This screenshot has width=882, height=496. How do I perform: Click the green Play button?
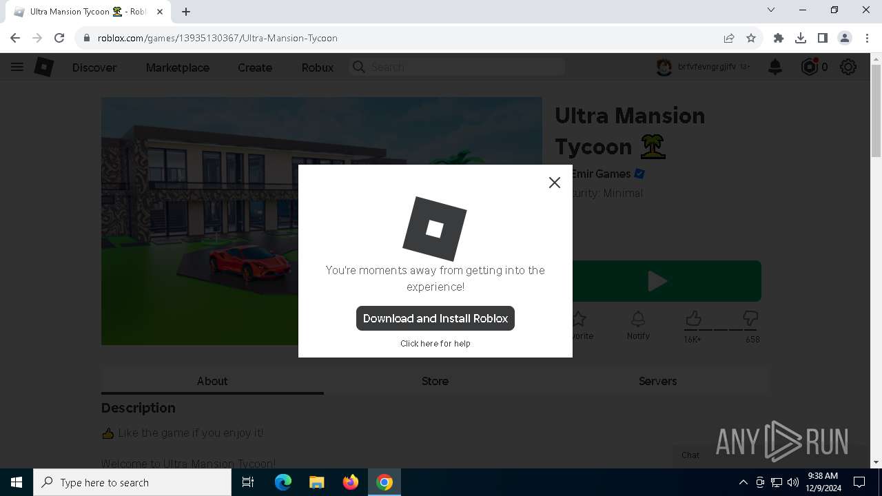point(657,281)
